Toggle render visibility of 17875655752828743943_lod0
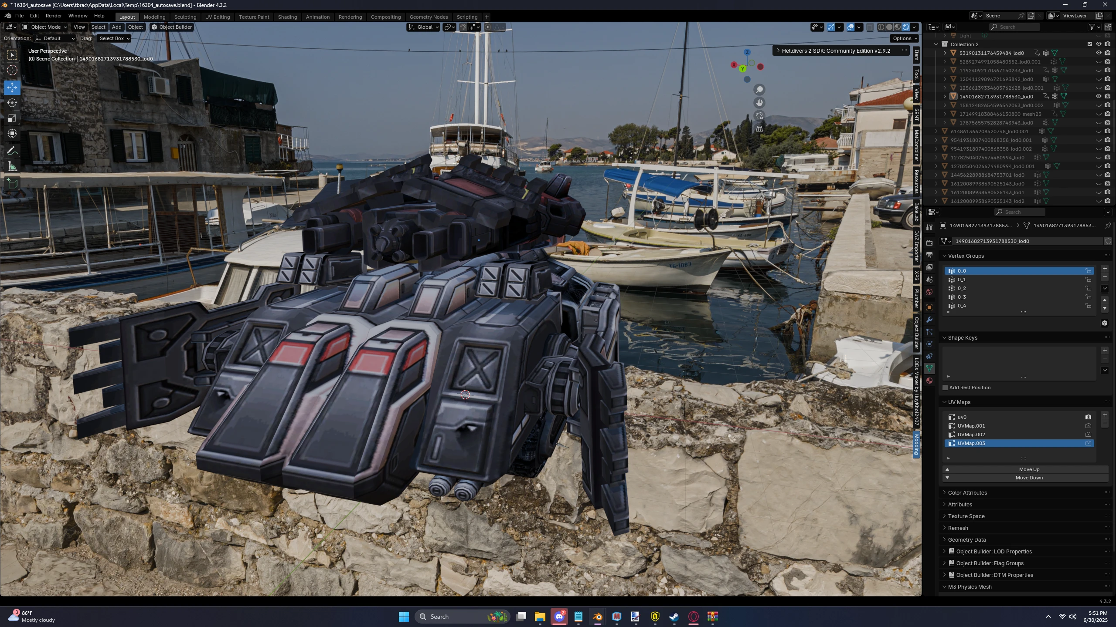The image size is (1116, 627). click(1107, 123)
